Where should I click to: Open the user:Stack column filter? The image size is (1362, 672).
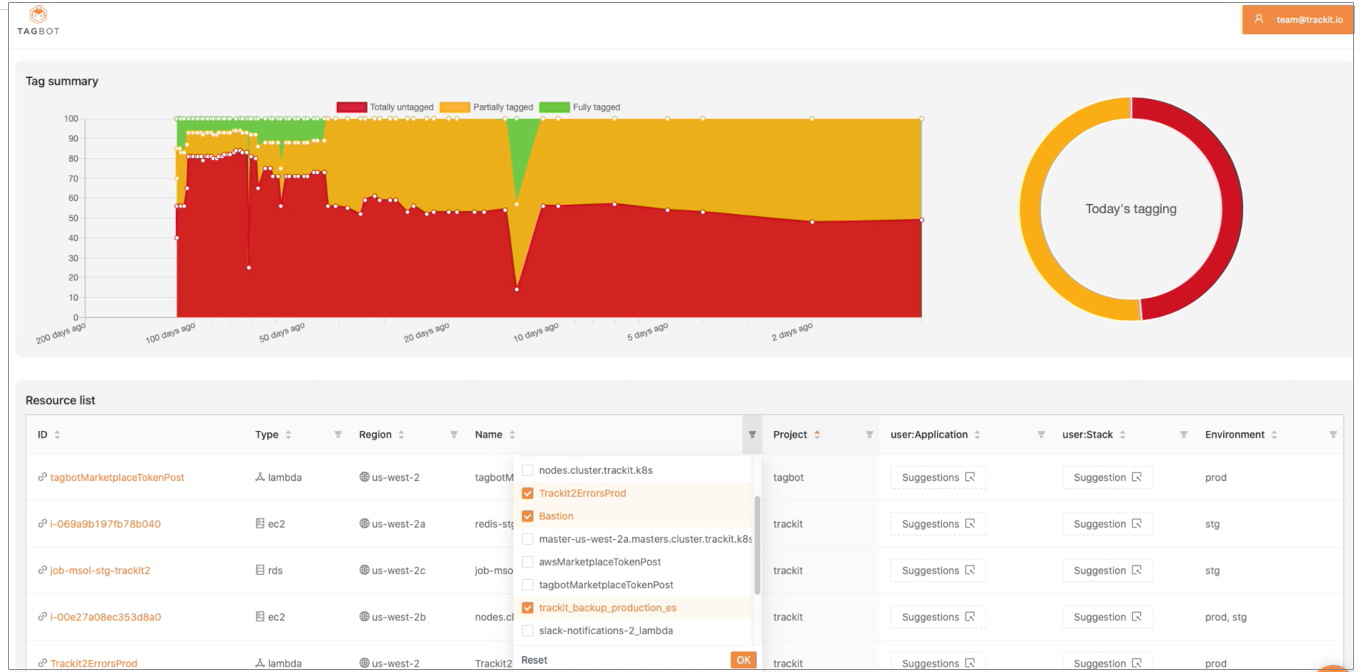tap(1184, 435)
